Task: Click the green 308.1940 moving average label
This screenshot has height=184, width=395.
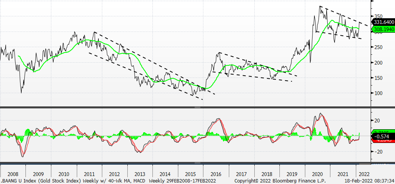Action: pyautogui.click(x=383, y=30)
